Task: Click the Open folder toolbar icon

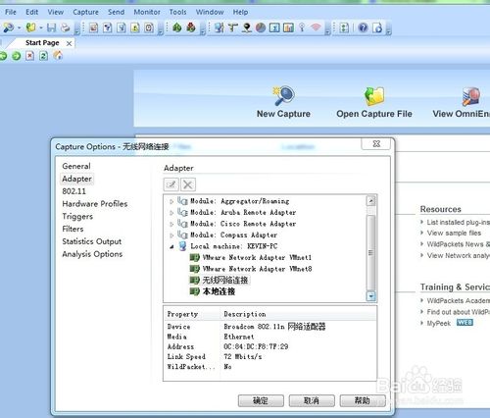Action: (31, 27)
